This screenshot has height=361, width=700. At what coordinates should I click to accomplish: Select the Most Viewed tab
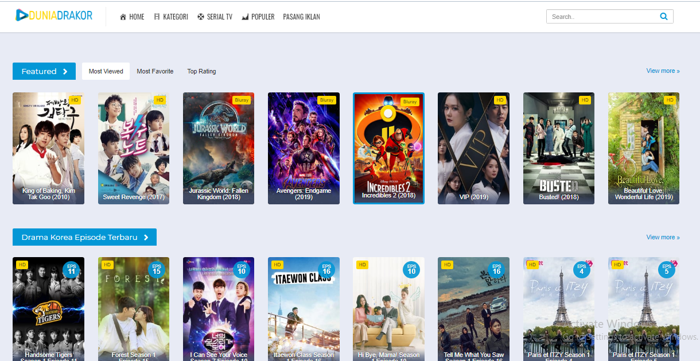point(106,71)
